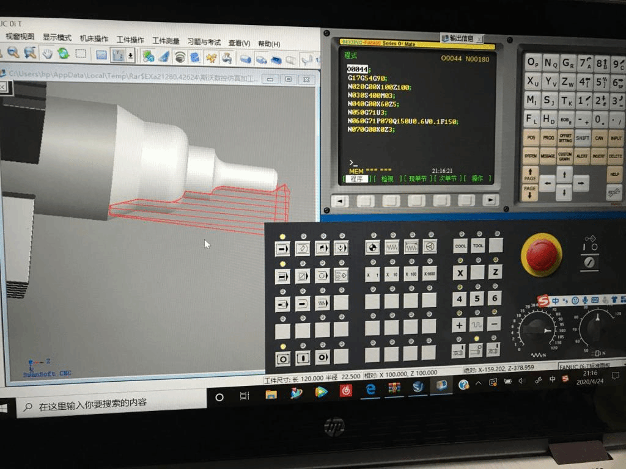Click the red emergency stop button
This screenshot has width=626, height=469.
tap(542, 255)
